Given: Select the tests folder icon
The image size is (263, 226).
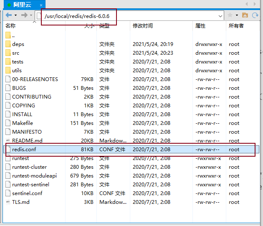Looking at the screenshot, I should tap(8, 61).
